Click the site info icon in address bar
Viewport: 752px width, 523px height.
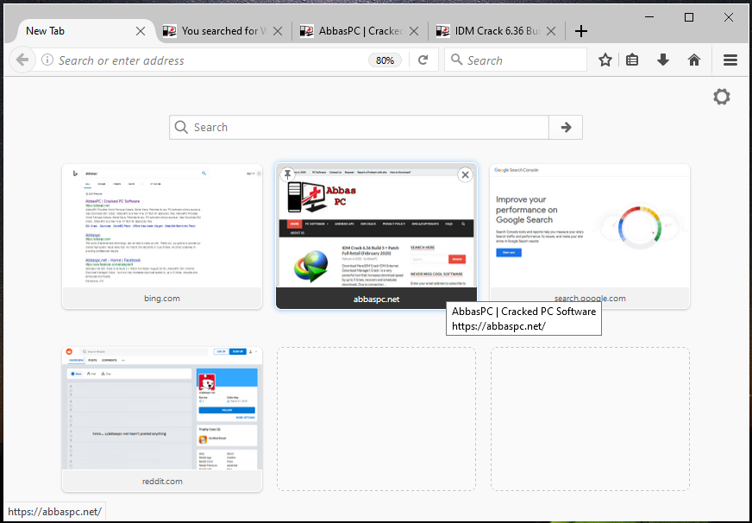click(47, 60)
